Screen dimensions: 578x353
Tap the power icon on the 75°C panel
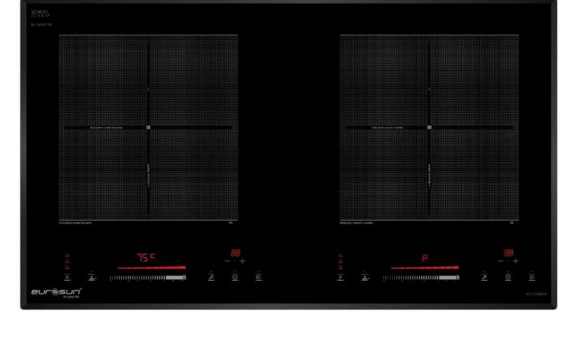point(235,277)
